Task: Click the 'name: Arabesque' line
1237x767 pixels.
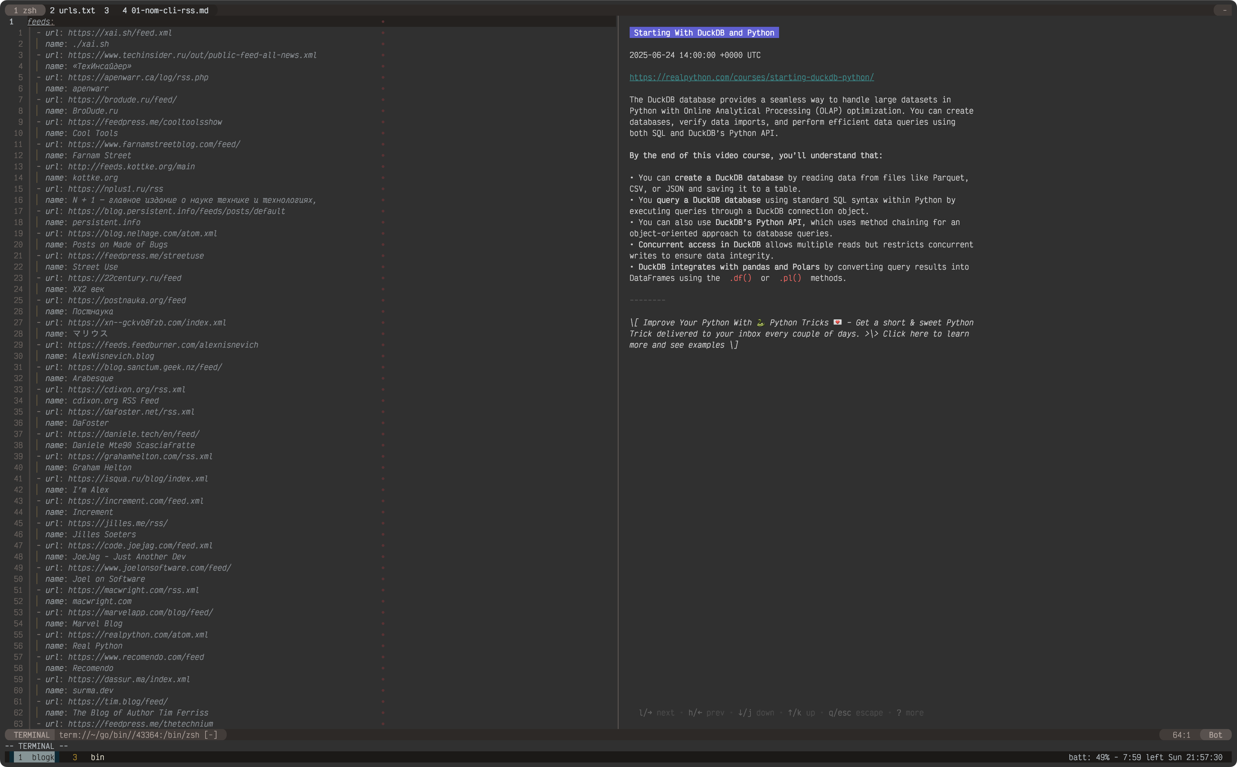Action: pos(79,378)
